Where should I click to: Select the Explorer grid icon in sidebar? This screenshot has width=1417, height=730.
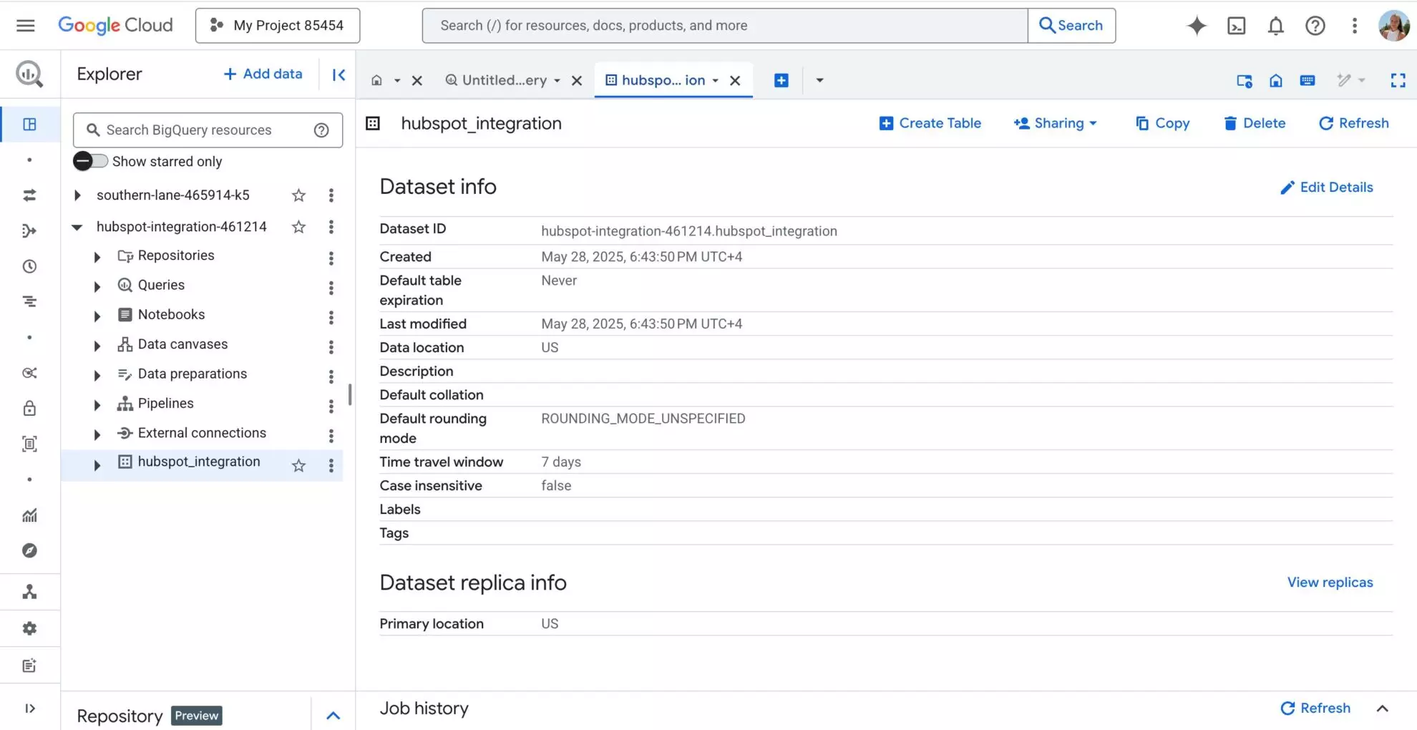point(29,124)
